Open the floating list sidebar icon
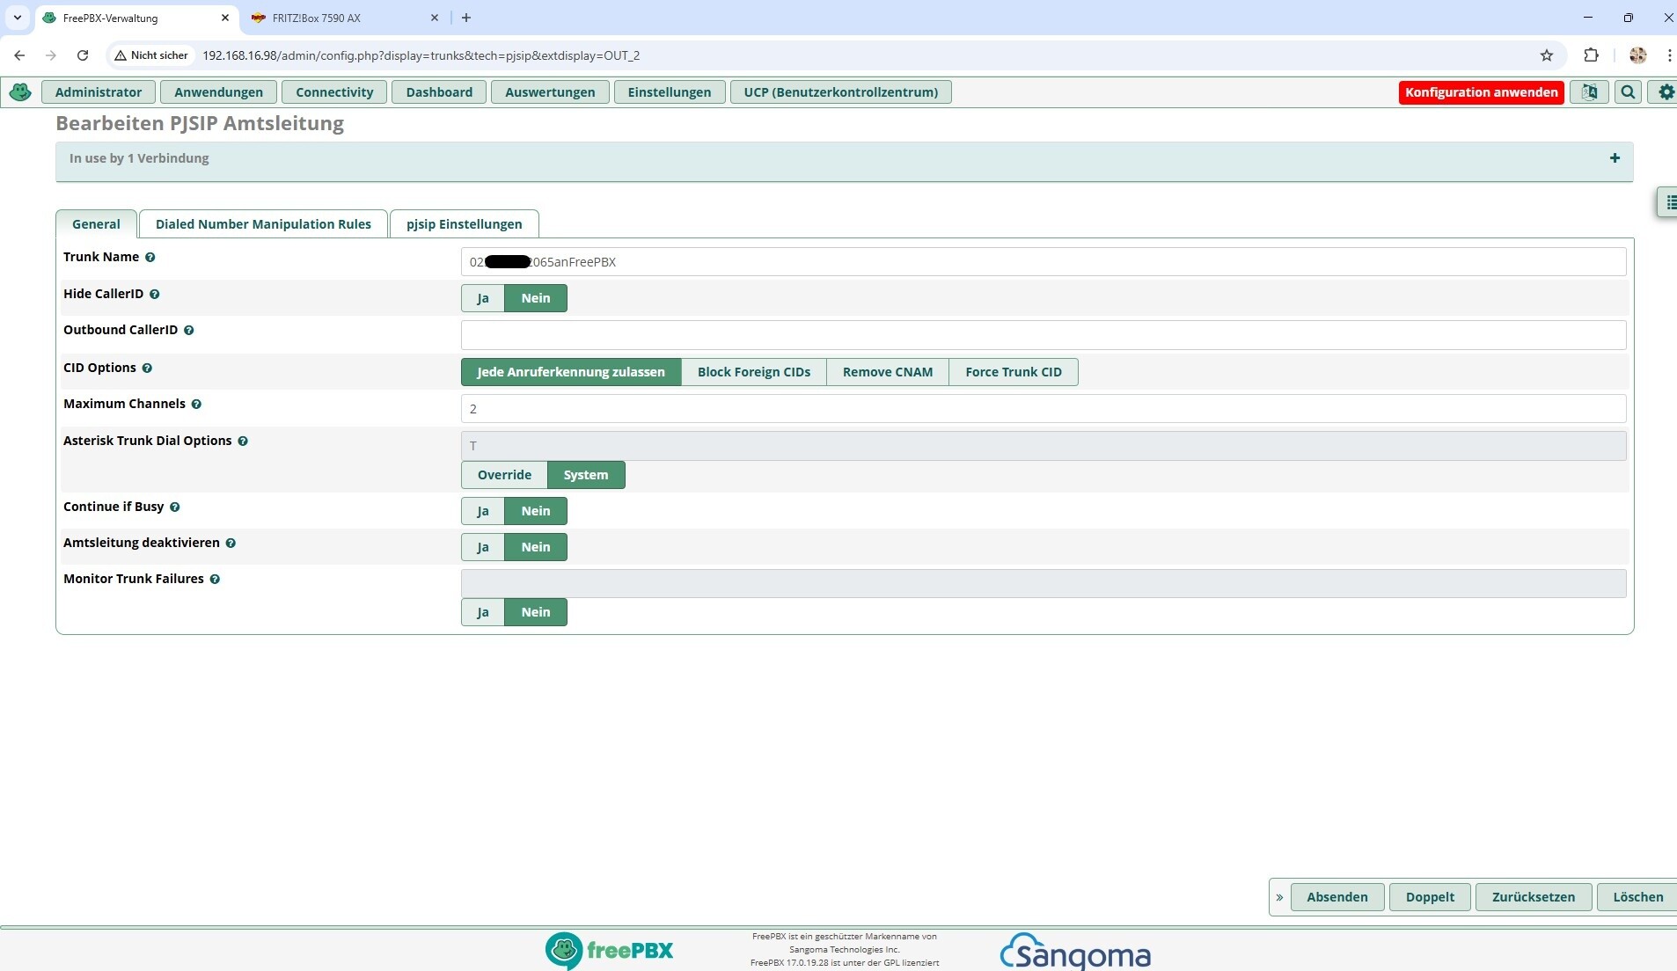The width and height of the screenshot is (1677, 971). pos(1669,202)
